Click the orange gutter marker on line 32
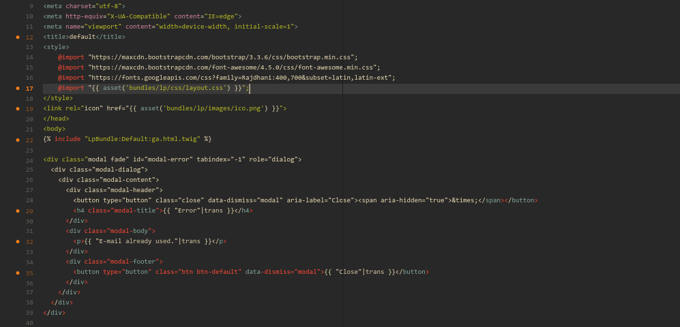The height and width of the screenshot is (327, 680). pos(18,242)
